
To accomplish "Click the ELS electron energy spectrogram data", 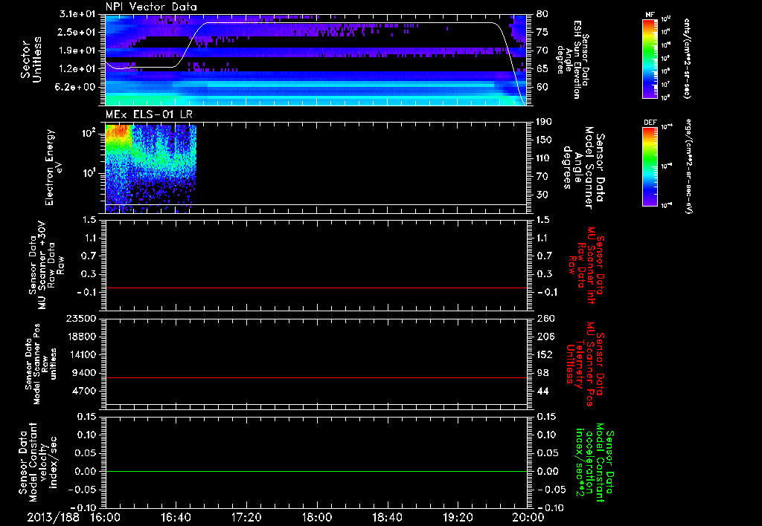I will coord(150,167).
